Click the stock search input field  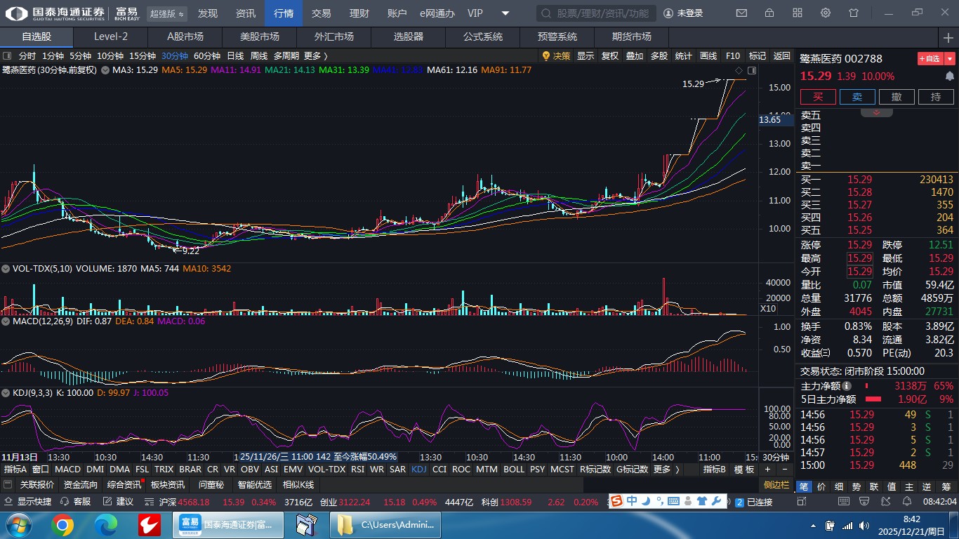pos(597,13)
